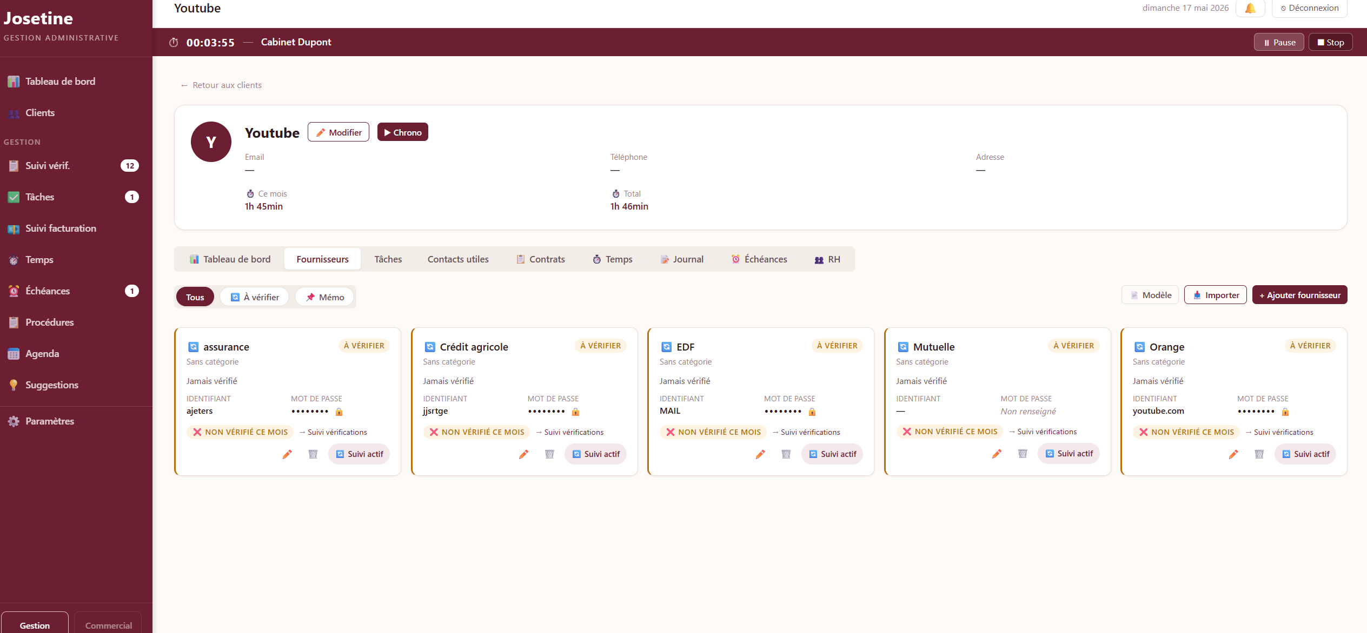Screen dimensions: 1367x633
Task: Open Paramètres in sidebar
Action: [76, 421]
